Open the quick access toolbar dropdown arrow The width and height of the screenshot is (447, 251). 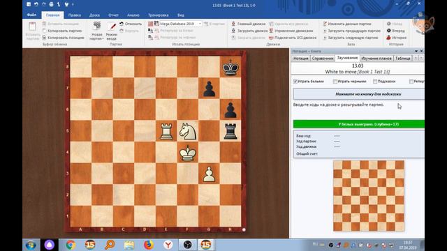click(73, 4)
